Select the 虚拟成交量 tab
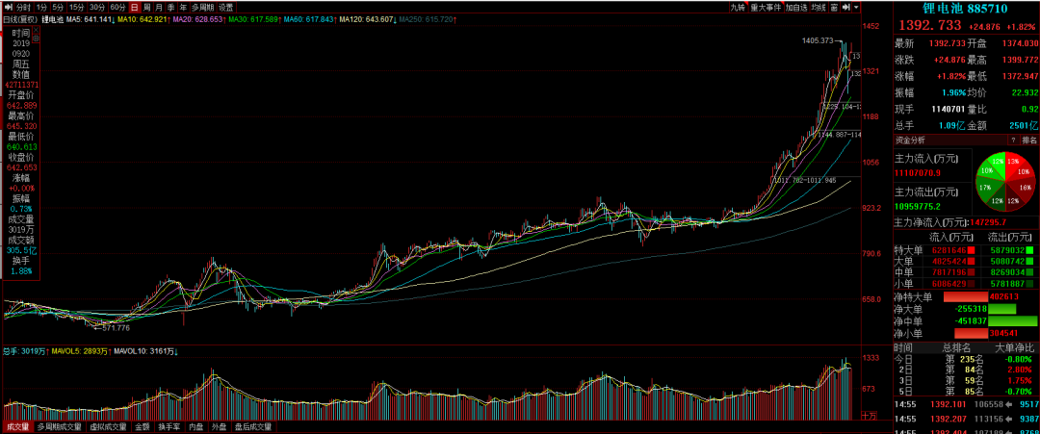 point(107,426)
